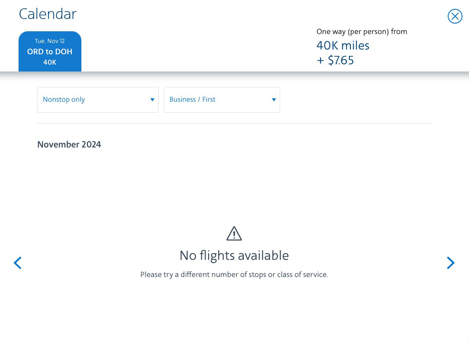Click the left arrow to view October 2024
469x343 pixels.
pos(18,263)
